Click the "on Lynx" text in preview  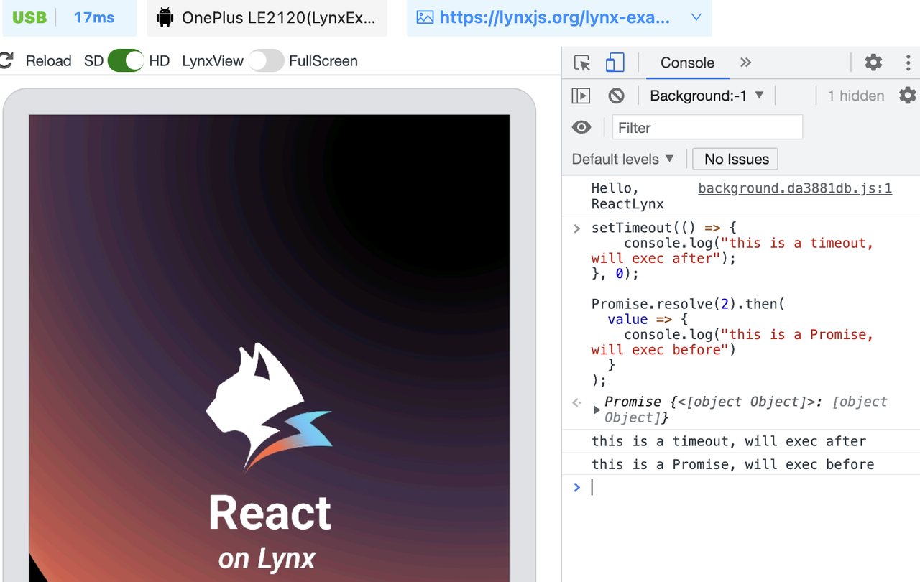point(267,559)
